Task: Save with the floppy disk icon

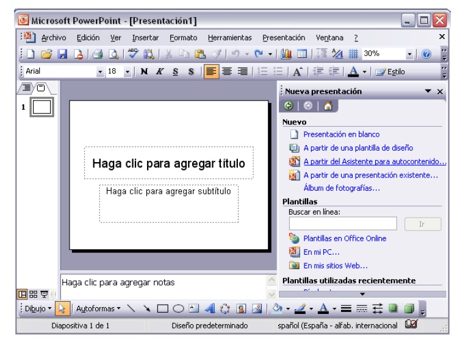Action: 62,54
